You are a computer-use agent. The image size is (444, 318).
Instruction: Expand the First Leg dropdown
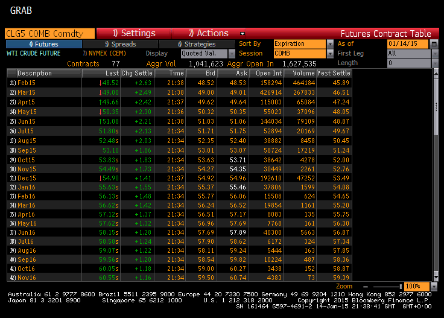(x=435, y=54)
